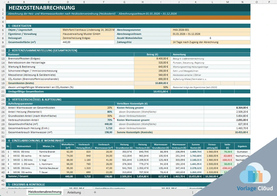Click 'Summe Kostentöpfe (Kontrolle)' label
This screenshot has width=277, height=196.
coord(159,132)
